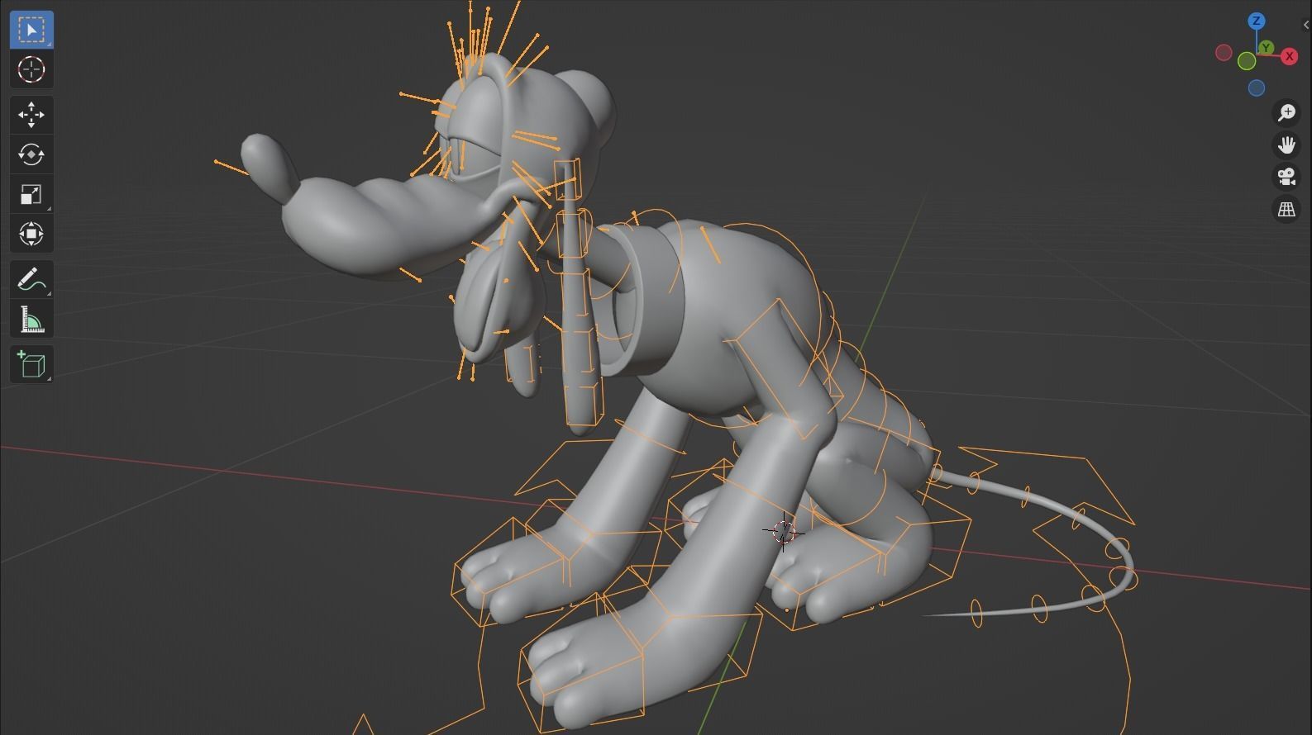Click the Y axis on navigation gizmo

[x=1266, y=49]
